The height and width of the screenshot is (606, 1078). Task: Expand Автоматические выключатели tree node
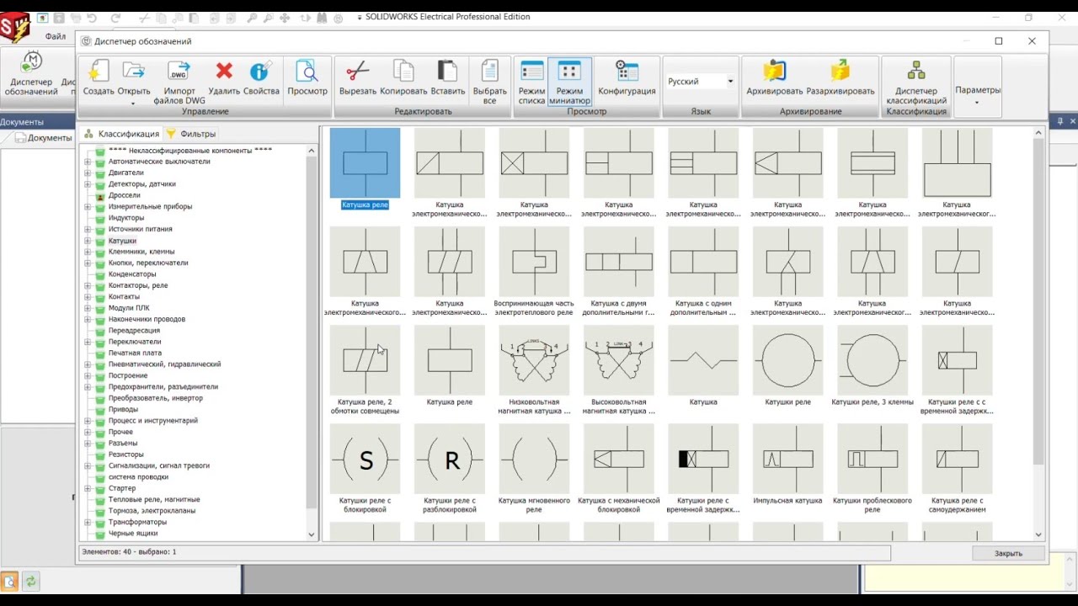pyautogui.click(x=88, y=162)
